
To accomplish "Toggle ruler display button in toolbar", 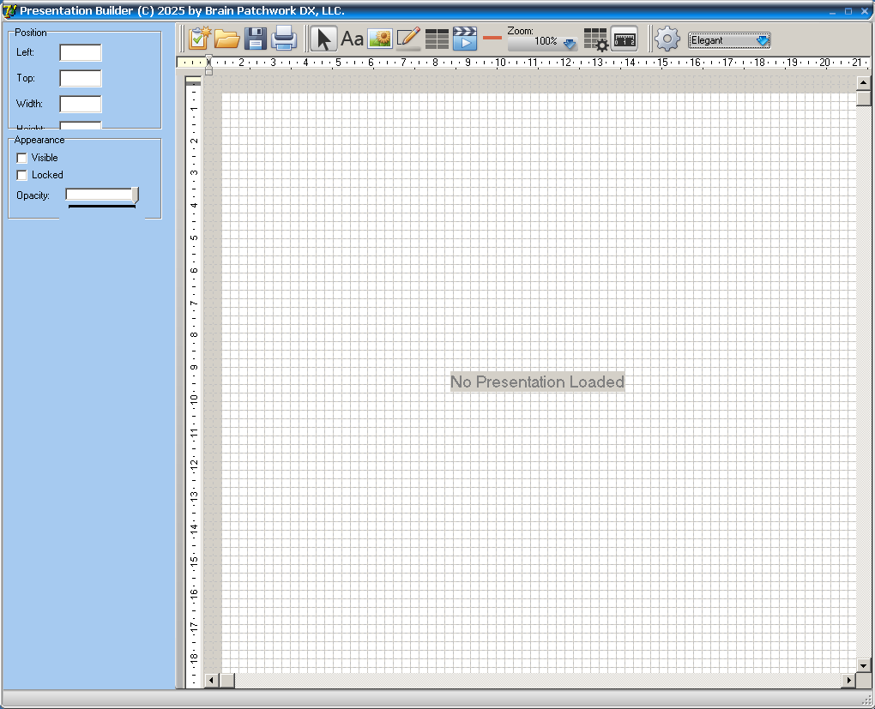I will tap(624, 39).
